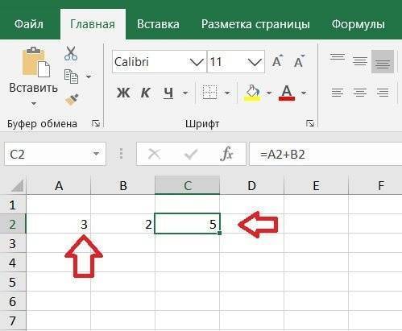Switch to Главная tab

tap(93, 24)
